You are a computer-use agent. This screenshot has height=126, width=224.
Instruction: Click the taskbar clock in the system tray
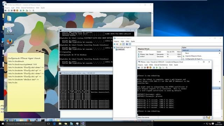tap(219, 124)
